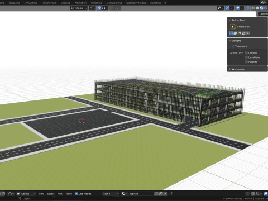Toggle the pin icon in node editor

[x=171, y=194]
